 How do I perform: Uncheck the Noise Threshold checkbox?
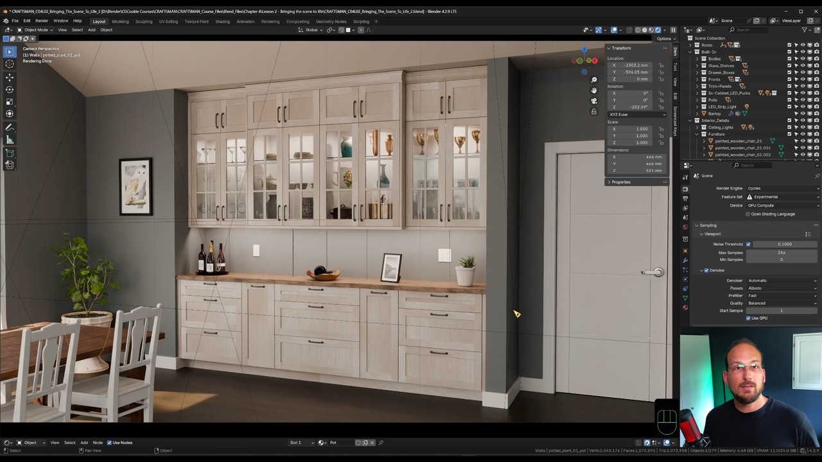pos(748,244)
